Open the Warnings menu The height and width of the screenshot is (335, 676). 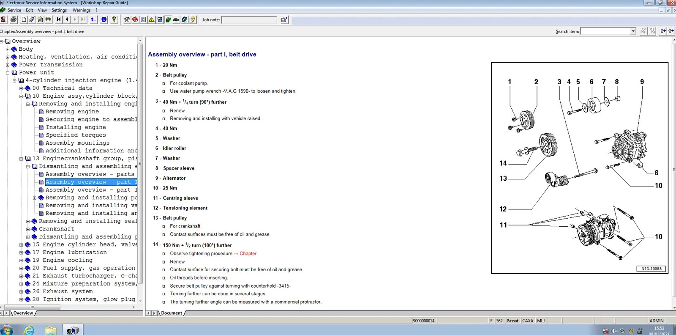click(x=82, y=10)
